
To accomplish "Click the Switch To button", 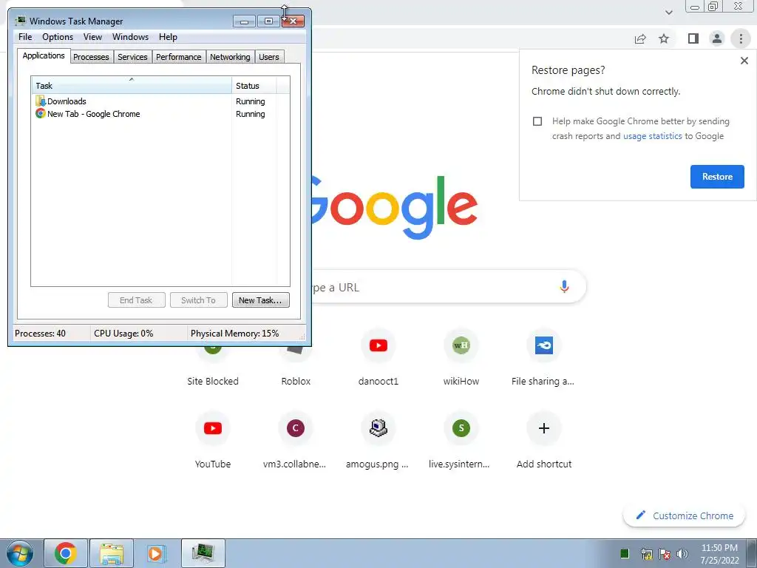I will point(198,300).
